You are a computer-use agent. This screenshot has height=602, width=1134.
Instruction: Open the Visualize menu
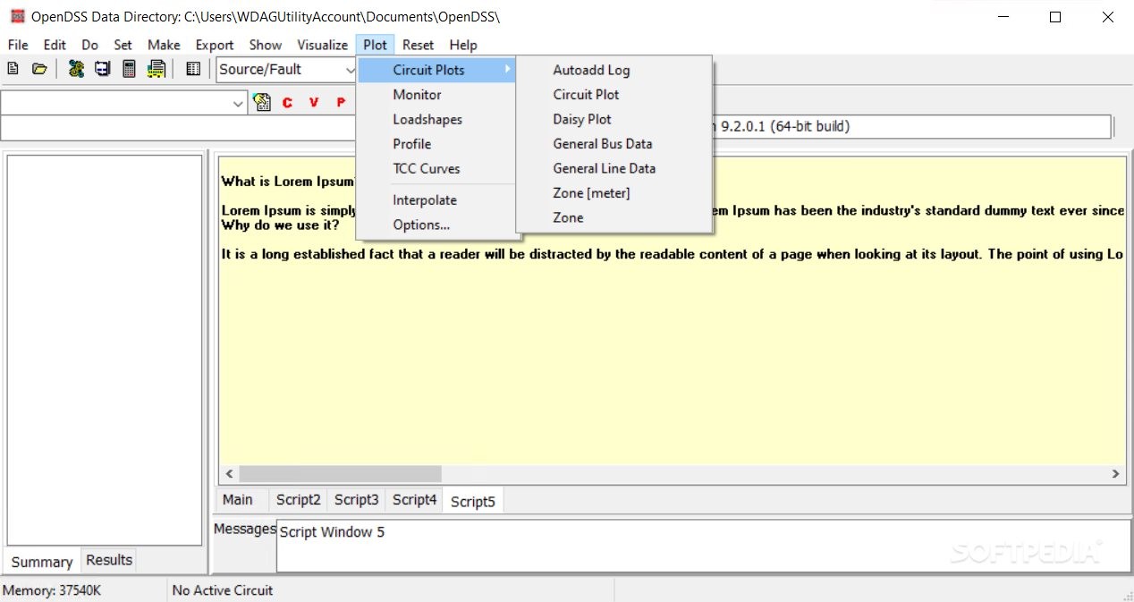point(322,45)
